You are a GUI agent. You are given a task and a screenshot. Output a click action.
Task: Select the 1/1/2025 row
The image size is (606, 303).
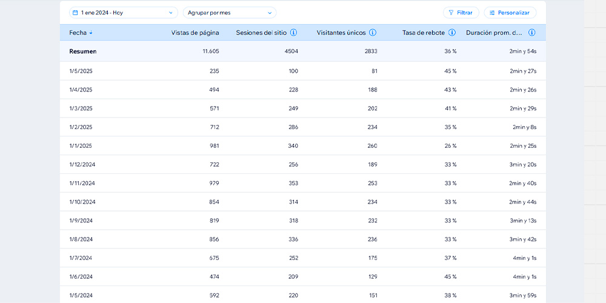[303, 145]
